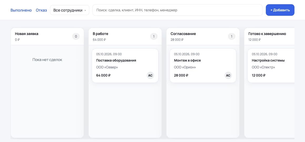
Task: Click the ООО «Север» client name
Action: [x=107, y=67]
